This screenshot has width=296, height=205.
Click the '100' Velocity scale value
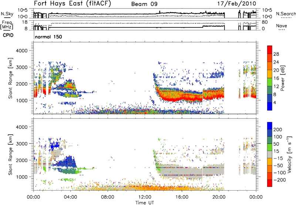[278, 137]
